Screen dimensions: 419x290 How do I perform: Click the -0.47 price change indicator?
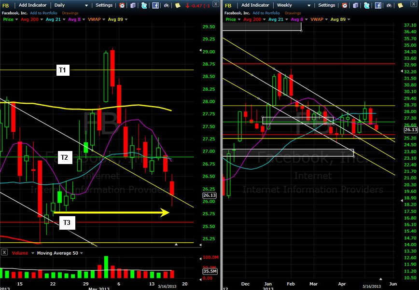[198, 6]
